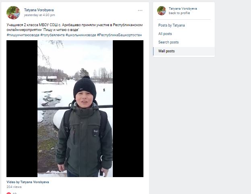Click the hashtag #пишуичитаюоводе
The width and height of the screenshot is (251, 194).
[23, 35]
